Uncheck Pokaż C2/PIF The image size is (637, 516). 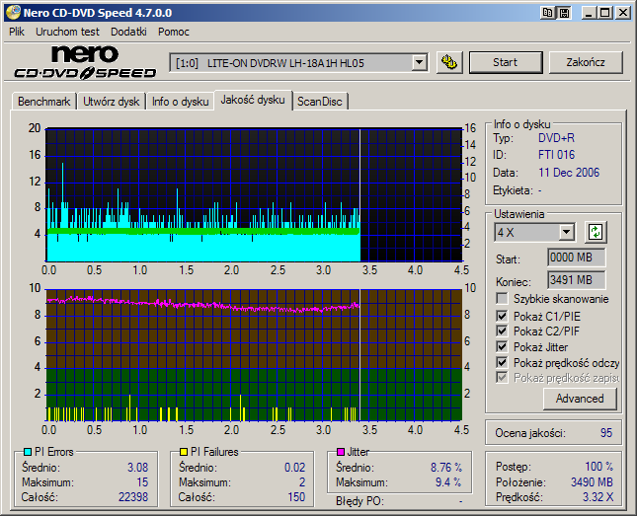pos(502,331)
